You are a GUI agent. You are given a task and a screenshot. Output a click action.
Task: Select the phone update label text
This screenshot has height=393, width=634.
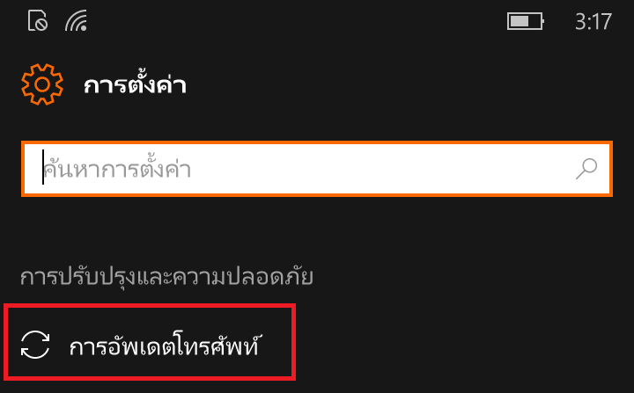pyautogui.click(x=164, y=346)
